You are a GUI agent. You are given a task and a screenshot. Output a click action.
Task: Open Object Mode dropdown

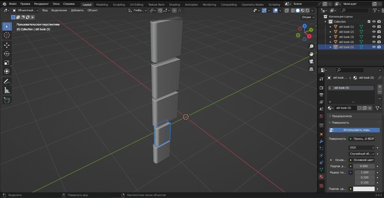(25, 10)
